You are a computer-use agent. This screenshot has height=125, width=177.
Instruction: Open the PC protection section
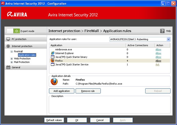pos(26,39)
